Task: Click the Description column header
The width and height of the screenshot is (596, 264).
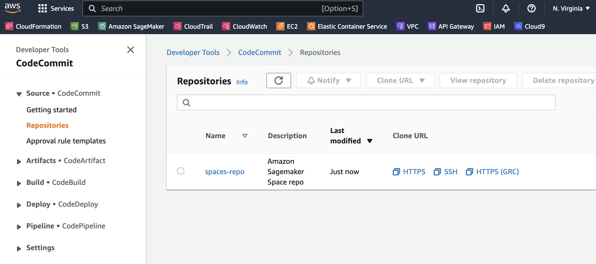Action: tap(287, 136)
